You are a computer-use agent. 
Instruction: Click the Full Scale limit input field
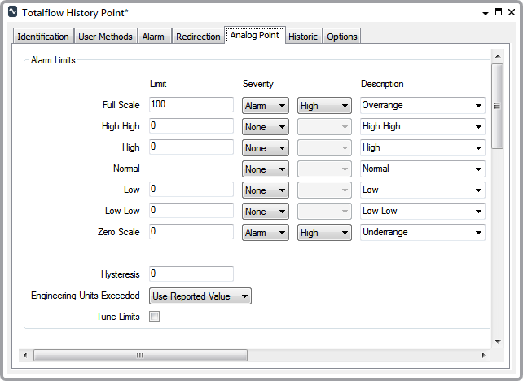(191, 105)
